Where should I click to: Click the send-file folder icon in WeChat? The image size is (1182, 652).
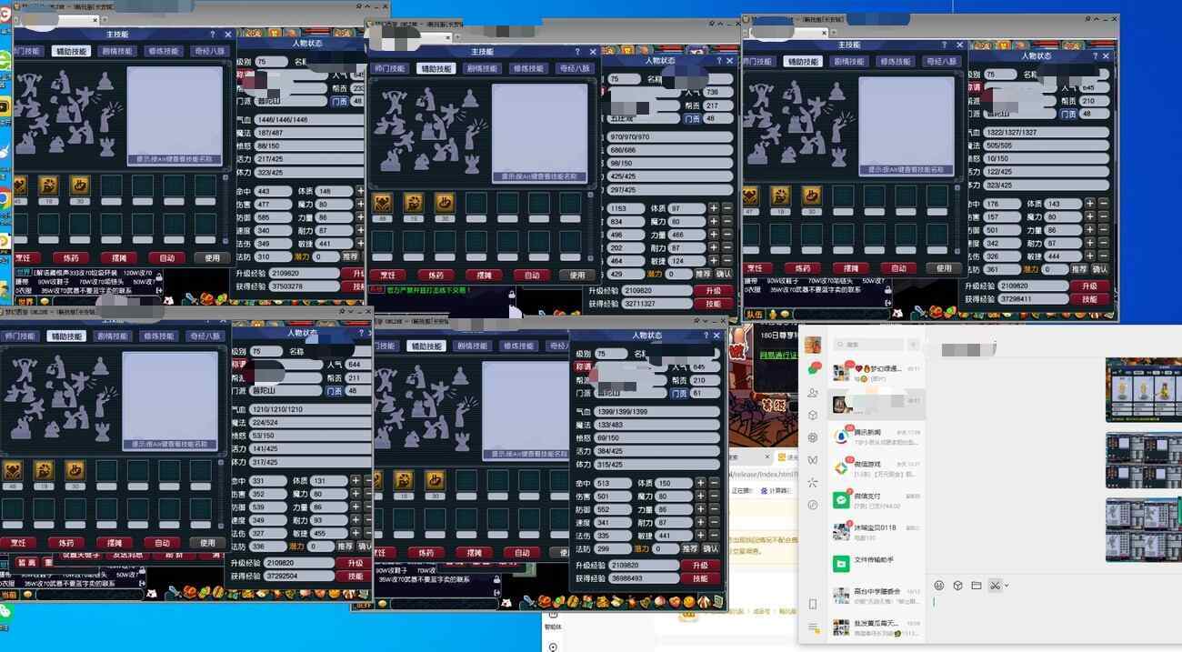coord(976,585)
